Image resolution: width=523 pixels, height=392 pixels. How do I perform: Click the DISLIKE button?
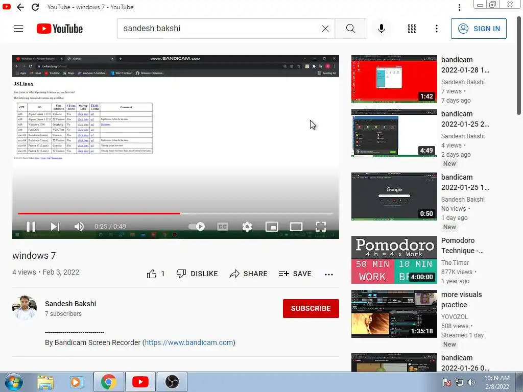197,274
